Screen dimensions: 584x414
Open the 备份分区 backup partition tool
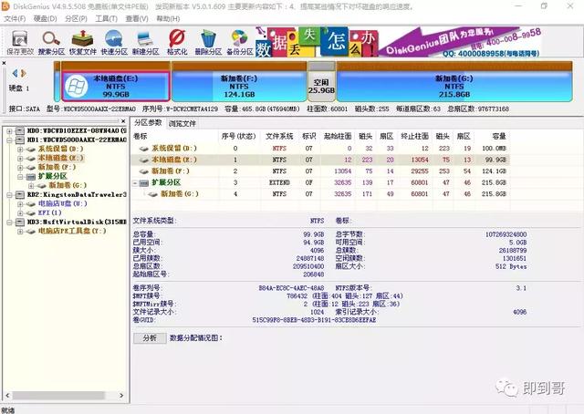point(240,43)
